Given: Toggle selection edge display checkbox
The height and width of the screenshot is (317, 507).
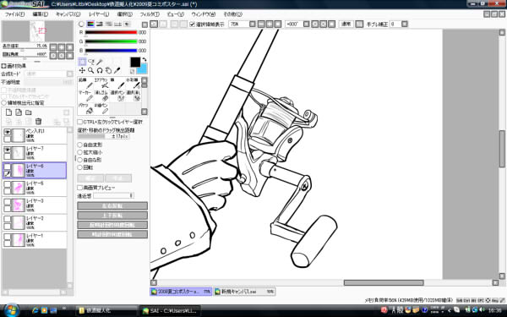Looking at the screenshot, I should coord(192,25).
